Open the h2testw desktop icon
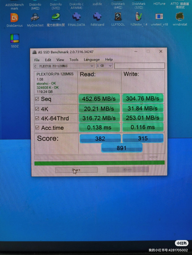This screenshot has width=192, height=255. coord(139,18)
